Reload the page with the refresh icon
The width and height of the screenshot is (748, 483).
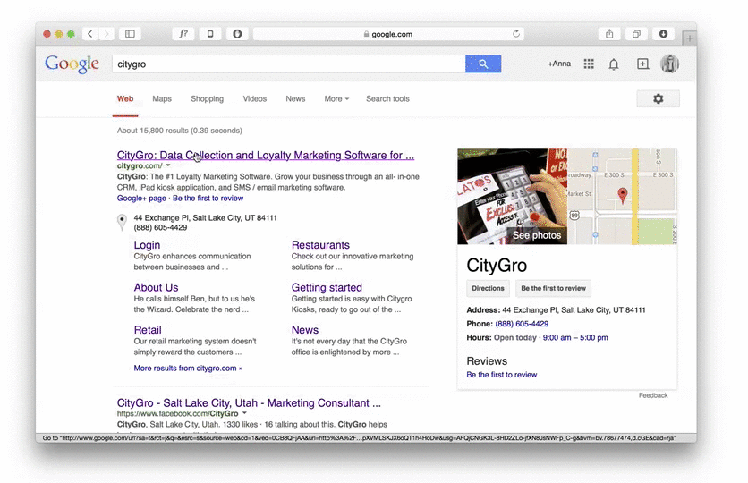point(515,34)
